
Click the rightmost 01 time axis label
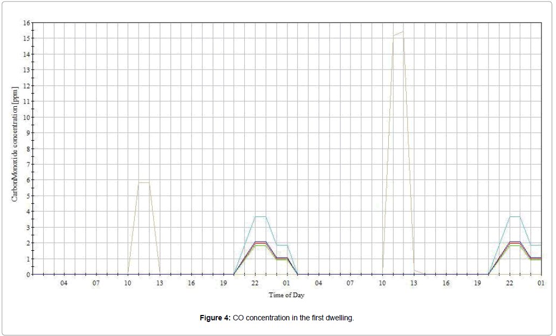point(541,283)
